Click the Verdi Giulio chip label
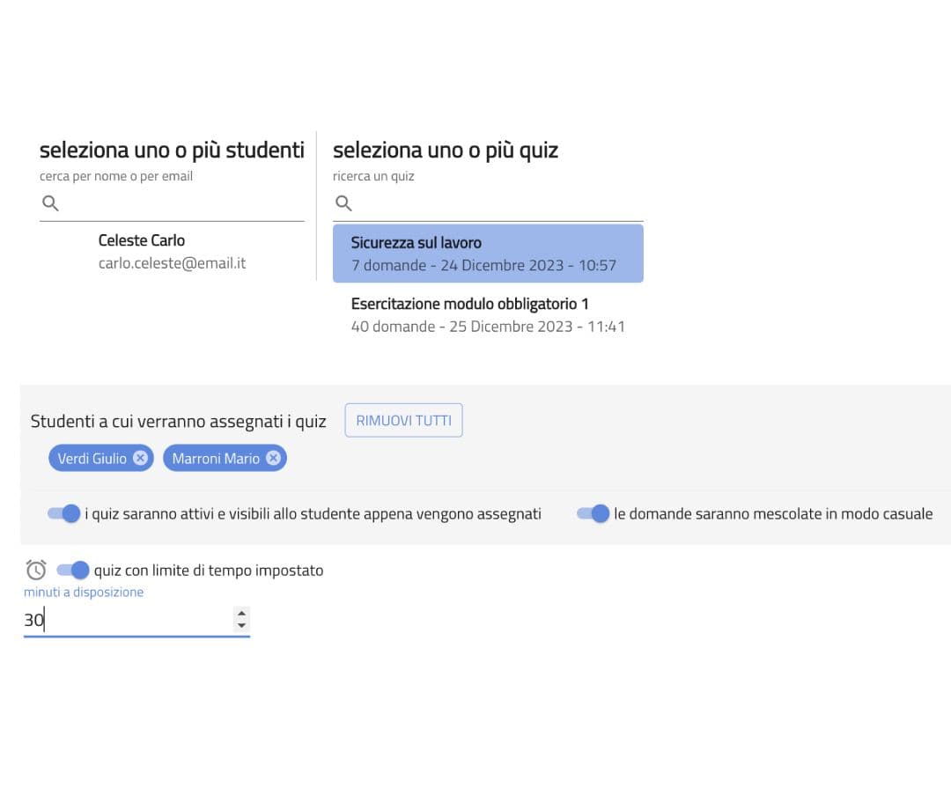This screenshot has height=810, width=951. click(92, 458)
